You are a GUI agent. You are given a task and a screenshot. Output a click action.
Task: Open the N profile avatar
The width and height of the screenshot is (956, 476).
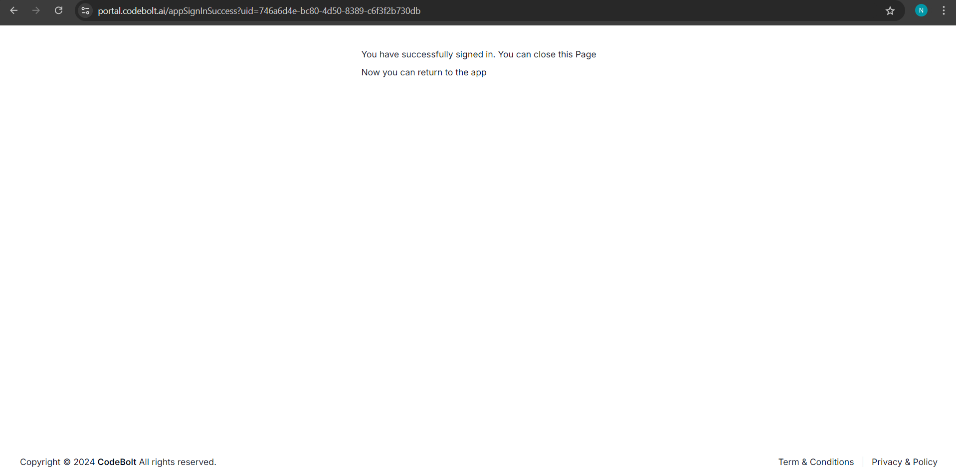(x=921, y=10)
